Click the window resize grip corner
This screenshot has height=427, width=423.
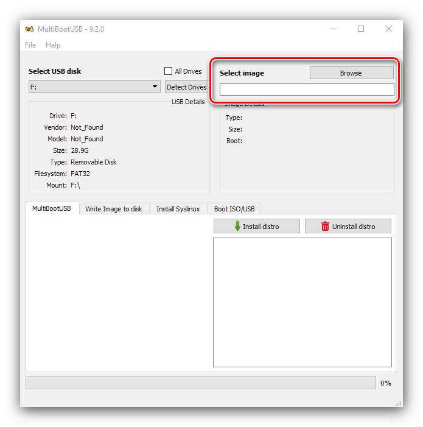click(x=399, y=403)
